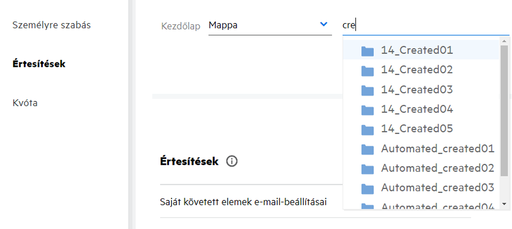
Task: Pick Automated_created02 from the suggestions
Action: click(x=437, y=169)
